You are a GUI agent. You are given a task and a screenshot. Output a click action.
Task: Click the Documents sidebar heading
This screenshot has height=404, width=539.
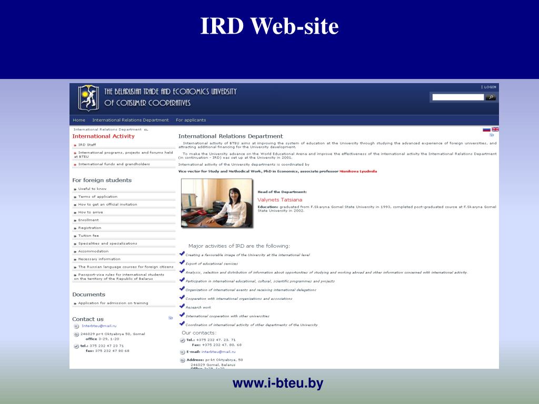pos(88,295)
